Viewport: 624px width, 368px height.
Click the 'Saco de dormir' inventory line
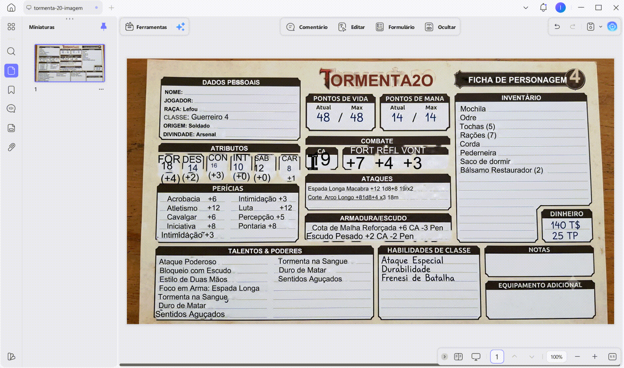tap(485, 162)
